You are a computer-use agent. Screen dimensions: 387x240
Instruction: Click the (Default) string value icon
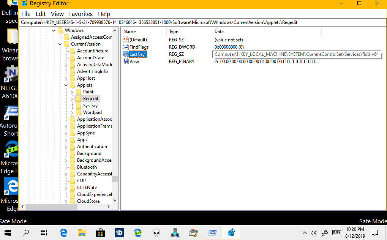click(126, 39)
